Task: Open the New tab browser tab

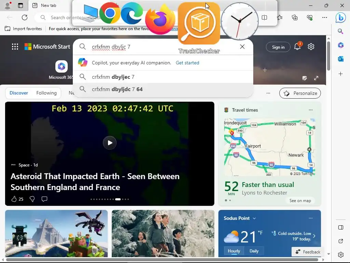Action: (x=49, y=5)
